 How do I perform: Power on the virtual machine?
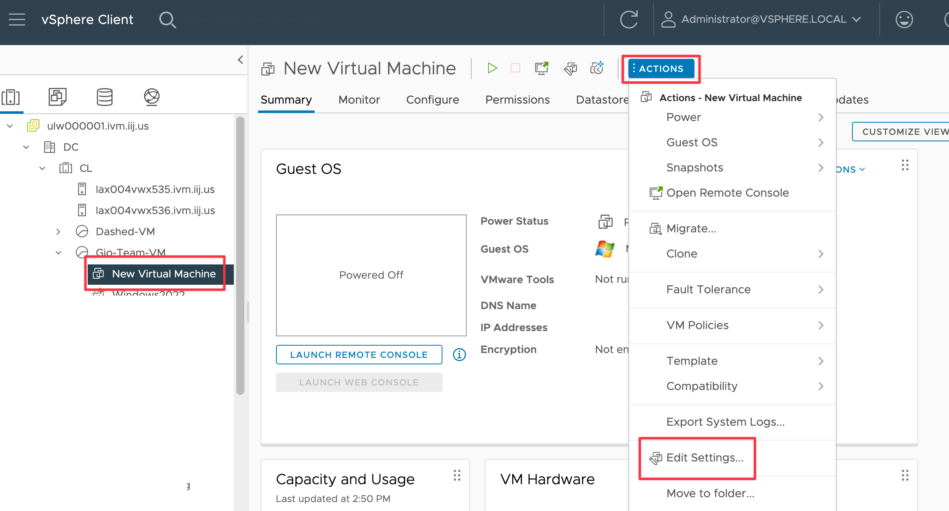pyautogui.click(x=492, y=68)
